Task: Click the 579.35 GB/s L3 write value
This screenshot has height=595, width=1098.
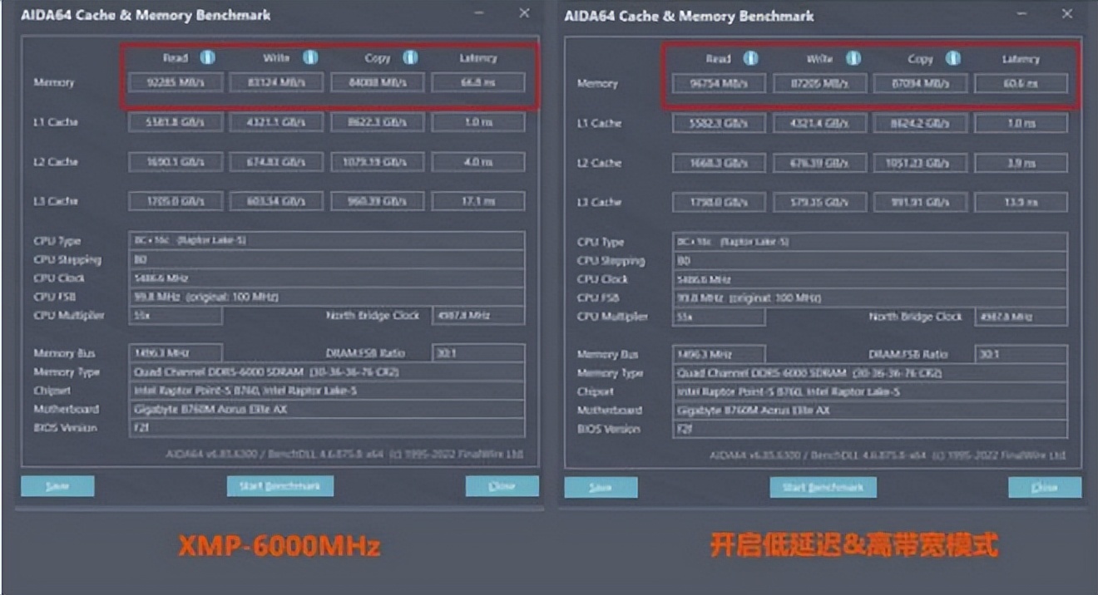Action: [819, 202]
